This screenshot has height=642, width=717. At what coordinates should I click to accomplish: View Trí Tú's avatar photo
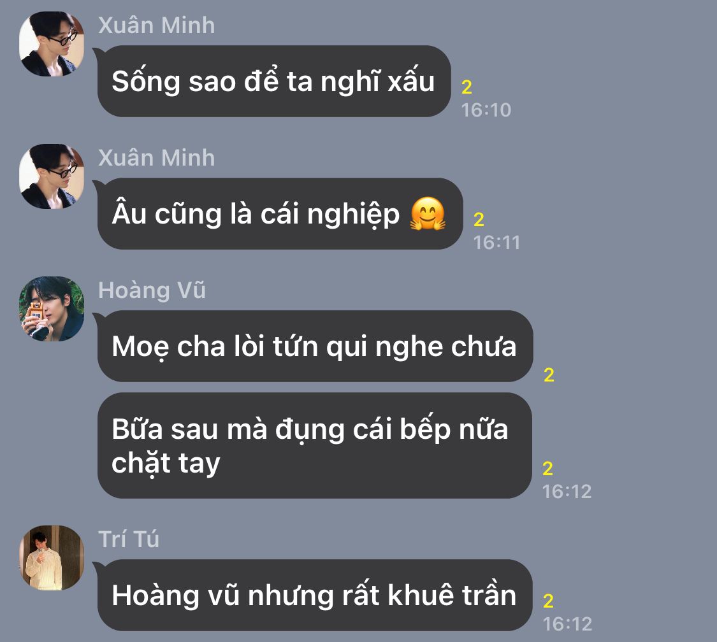coord(52,558)
